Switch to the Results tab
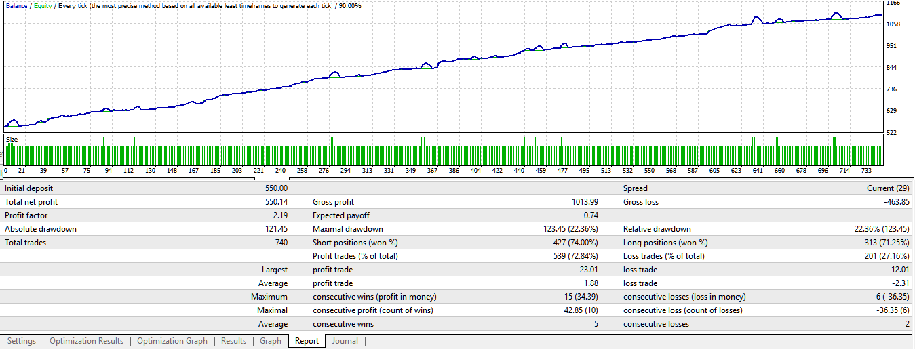This screenshot has width=915, height=349. (233, 341)
